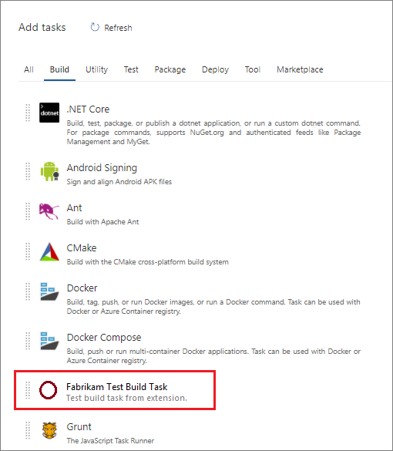Select the Docker task title
393x451 pixels.
[x=82, y=288]
